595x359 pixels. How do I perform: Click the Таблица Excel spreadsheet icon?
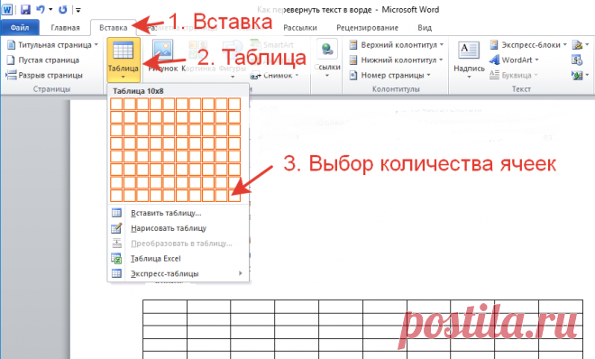116,259
